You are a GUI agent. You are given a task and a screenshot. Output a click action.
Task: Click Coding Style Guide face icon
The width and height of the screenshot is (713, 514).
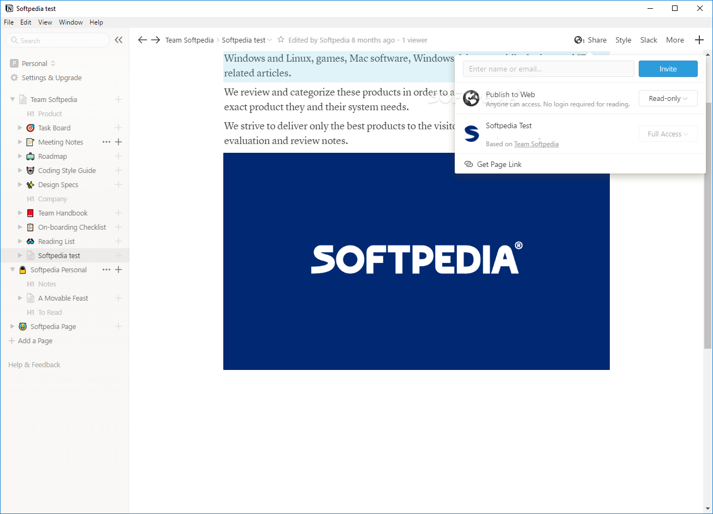coord(31,170)
